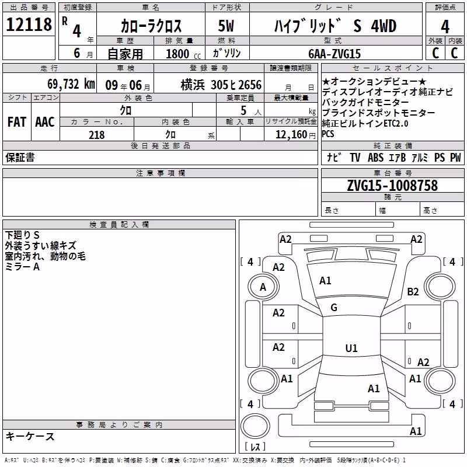Select the note 外装うすい線キズ

click(x=40, y=245)
